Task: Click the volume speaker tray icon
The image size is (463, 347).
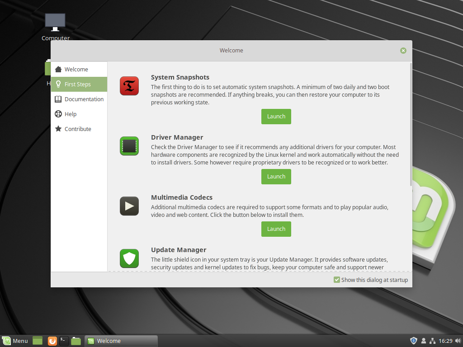Action: tap(458, 341)
